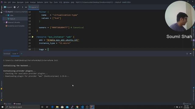Viewport: 195px width, 109px height.
Task: Open File Explorer from taskbar
Action: tap(57, 107)
